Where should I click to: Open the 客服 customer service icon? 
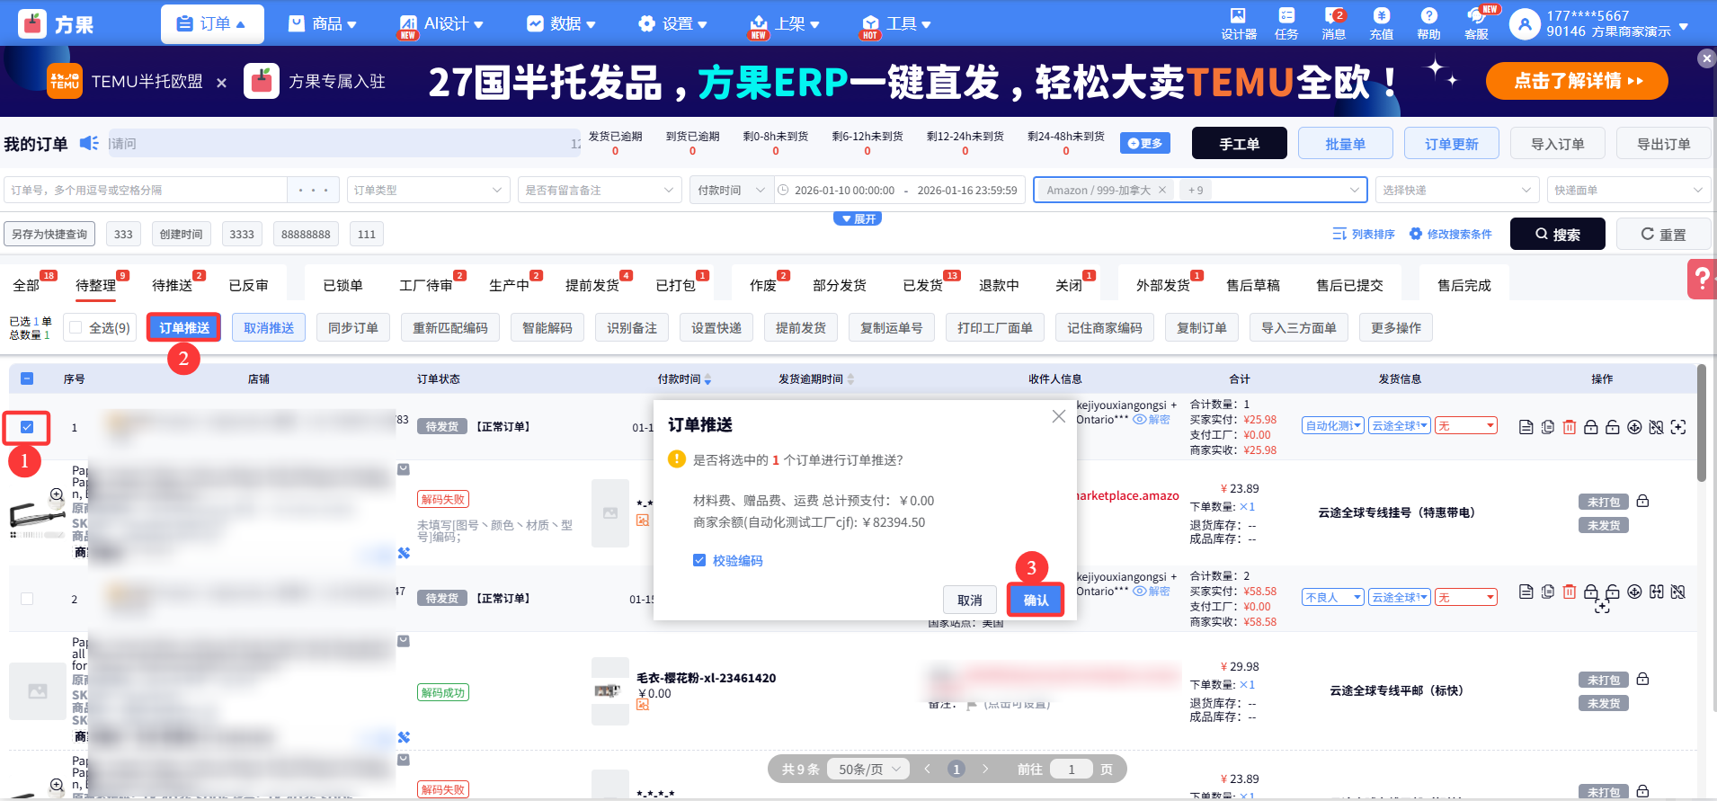click(x=1476, y=23)
